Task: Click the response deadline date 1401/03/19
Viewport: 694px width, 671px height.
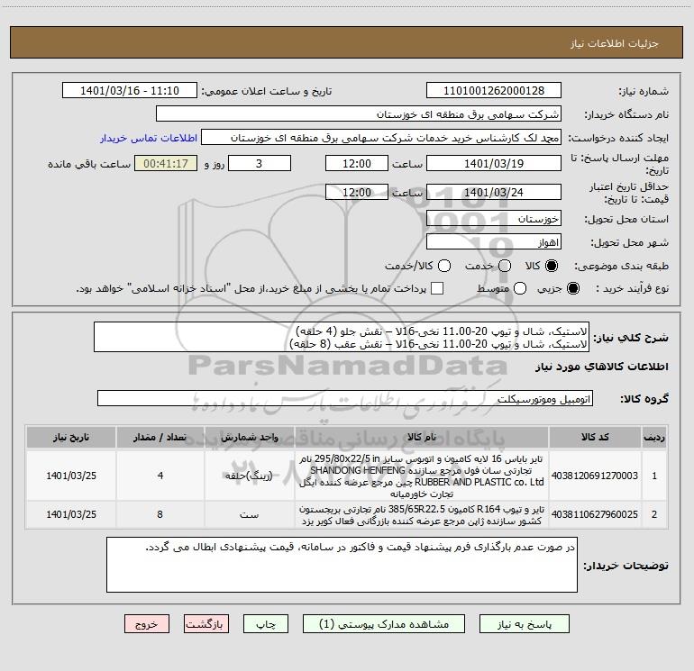Action: (x=494, y=164)
